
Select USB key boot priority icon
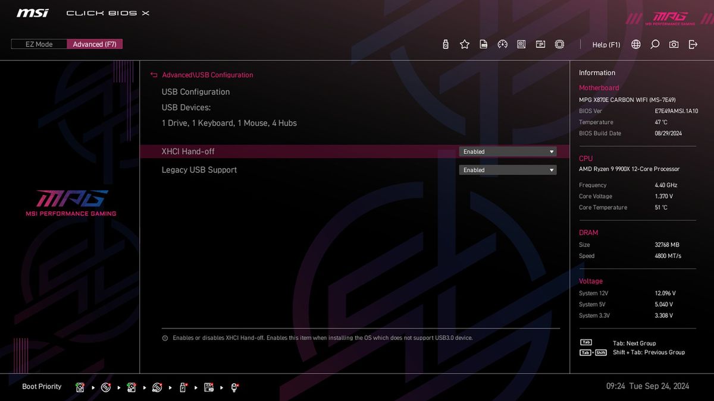[x=183, y=387]
